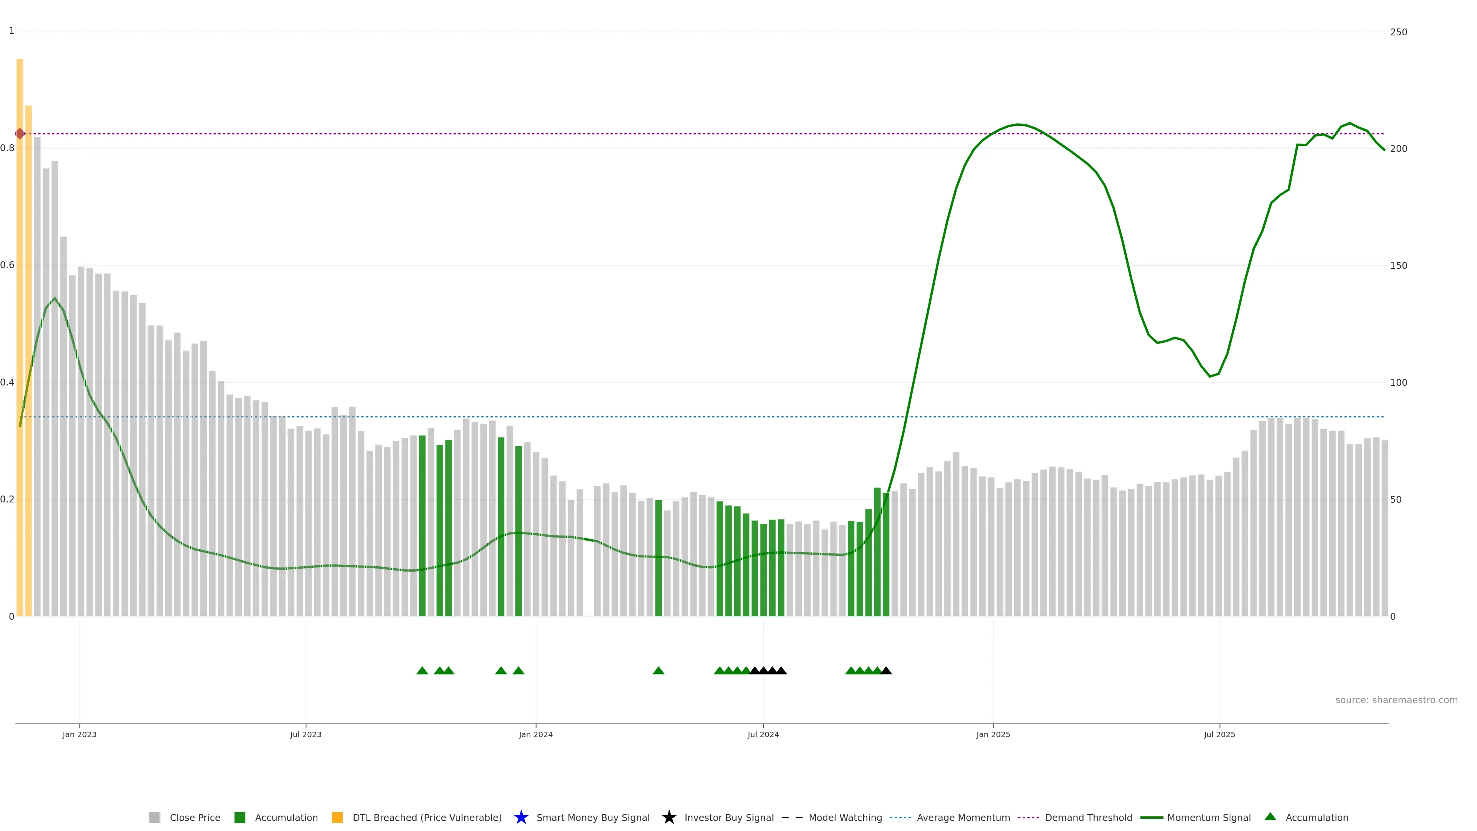Click the Jul 2025 axis label

[1219, 734]
